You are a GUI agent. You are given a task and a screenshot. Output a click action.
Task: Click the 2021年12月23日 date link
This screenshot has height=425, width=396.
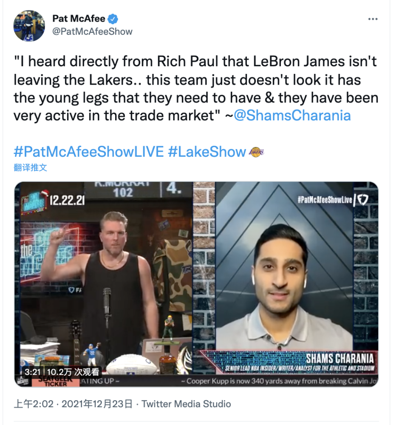[x=97, y=404]
